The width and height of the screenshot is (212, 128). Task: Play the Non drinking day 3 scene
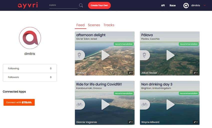pos(170,104)
